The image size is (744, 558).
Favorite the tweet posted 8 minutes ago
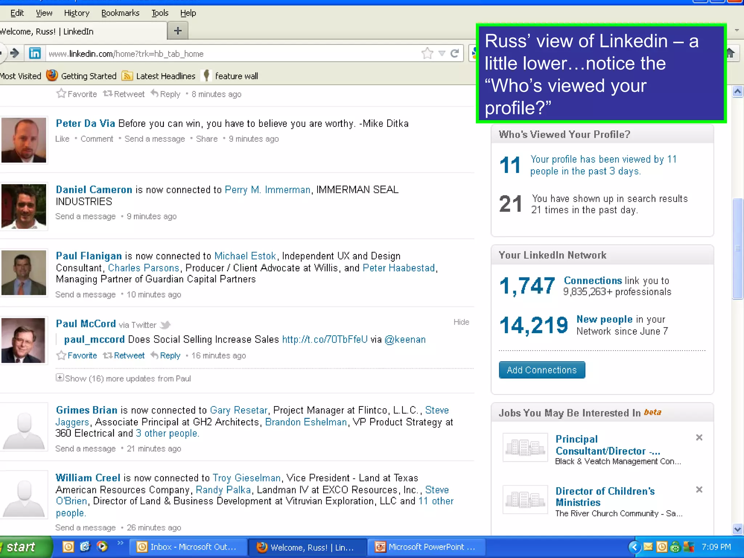[x=77, y=94]
